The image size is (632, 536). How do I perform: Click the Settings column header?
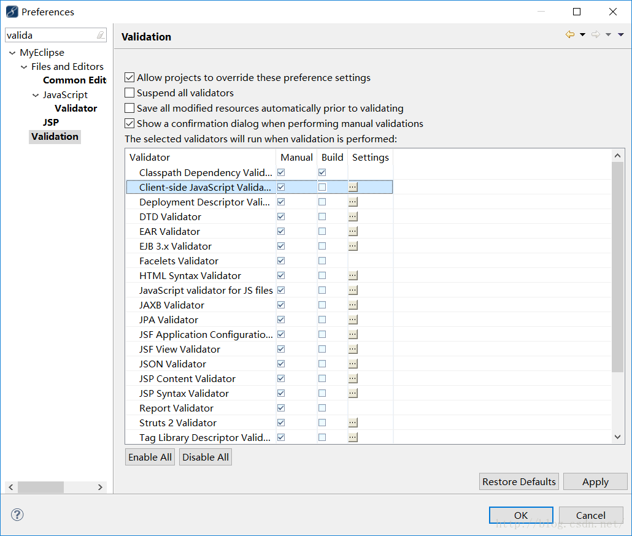[x=371, y=157]
